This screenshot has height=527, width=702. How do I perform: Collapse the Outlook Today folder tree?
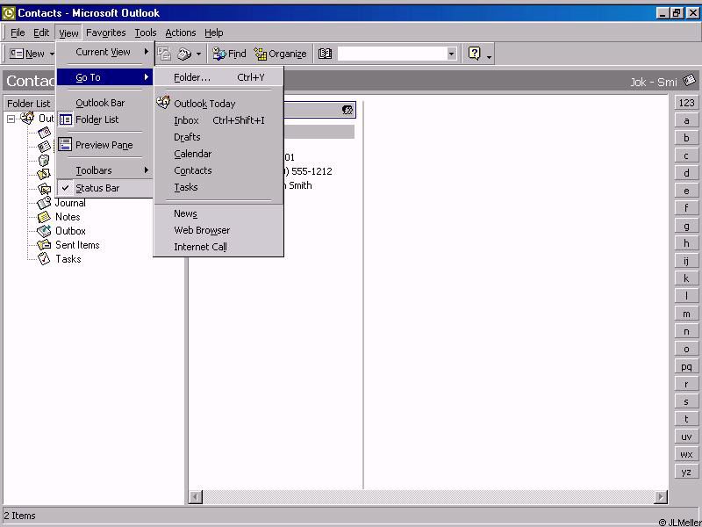(11, 119)
